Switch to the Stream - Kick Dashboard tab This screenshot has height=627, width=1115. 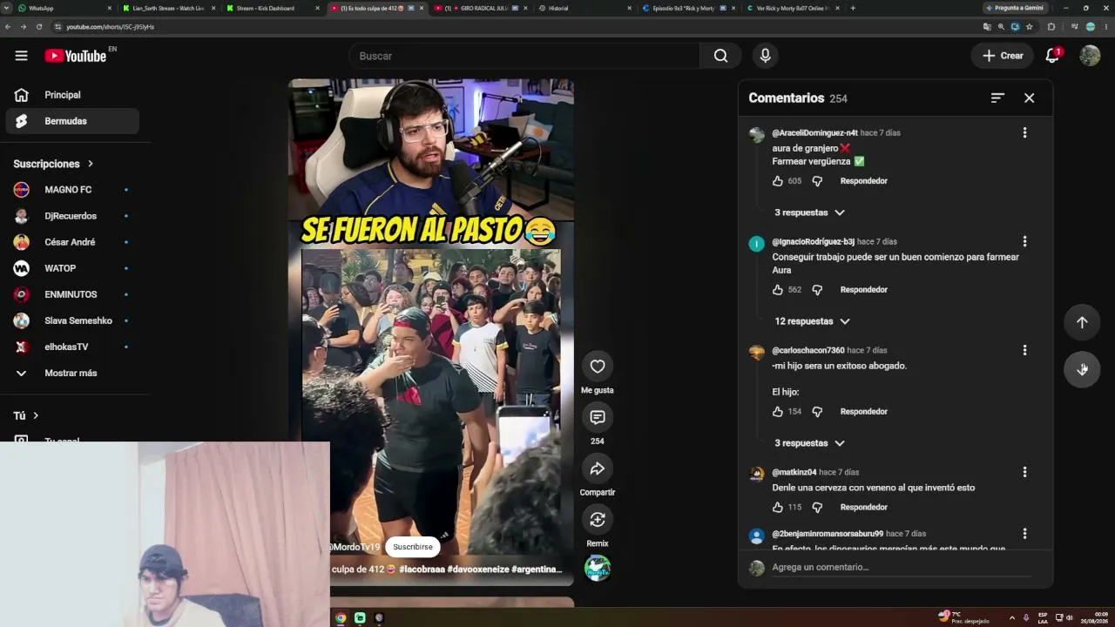point(272,8)
